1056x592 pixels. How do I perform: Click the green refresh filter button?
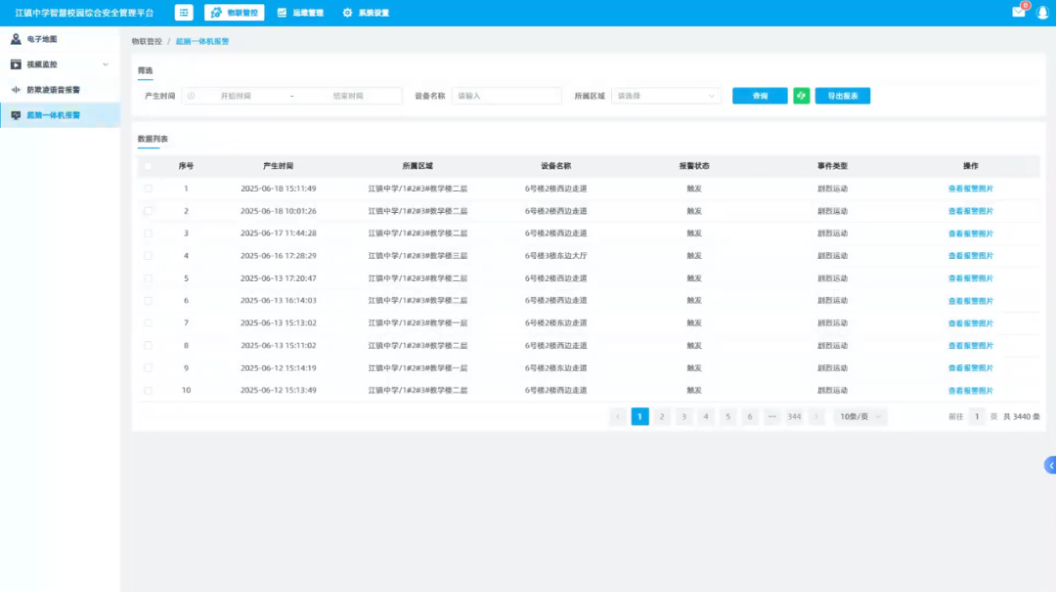tap(801, 96)
